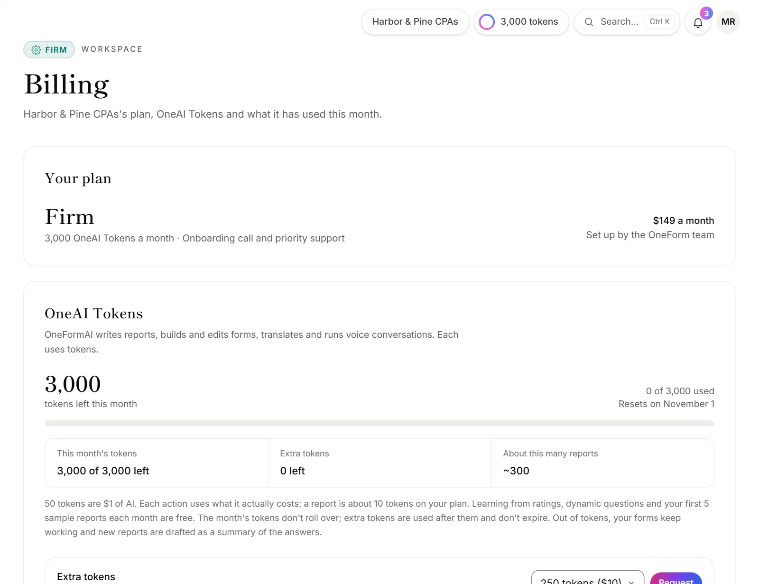Click the 3,000 tokens balance pill
The height and width of the screenshot is (584, 759).
coord(521,22)
